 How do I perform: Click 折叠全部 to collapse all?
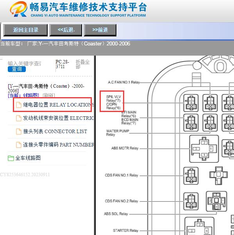(x=82, y=64)
